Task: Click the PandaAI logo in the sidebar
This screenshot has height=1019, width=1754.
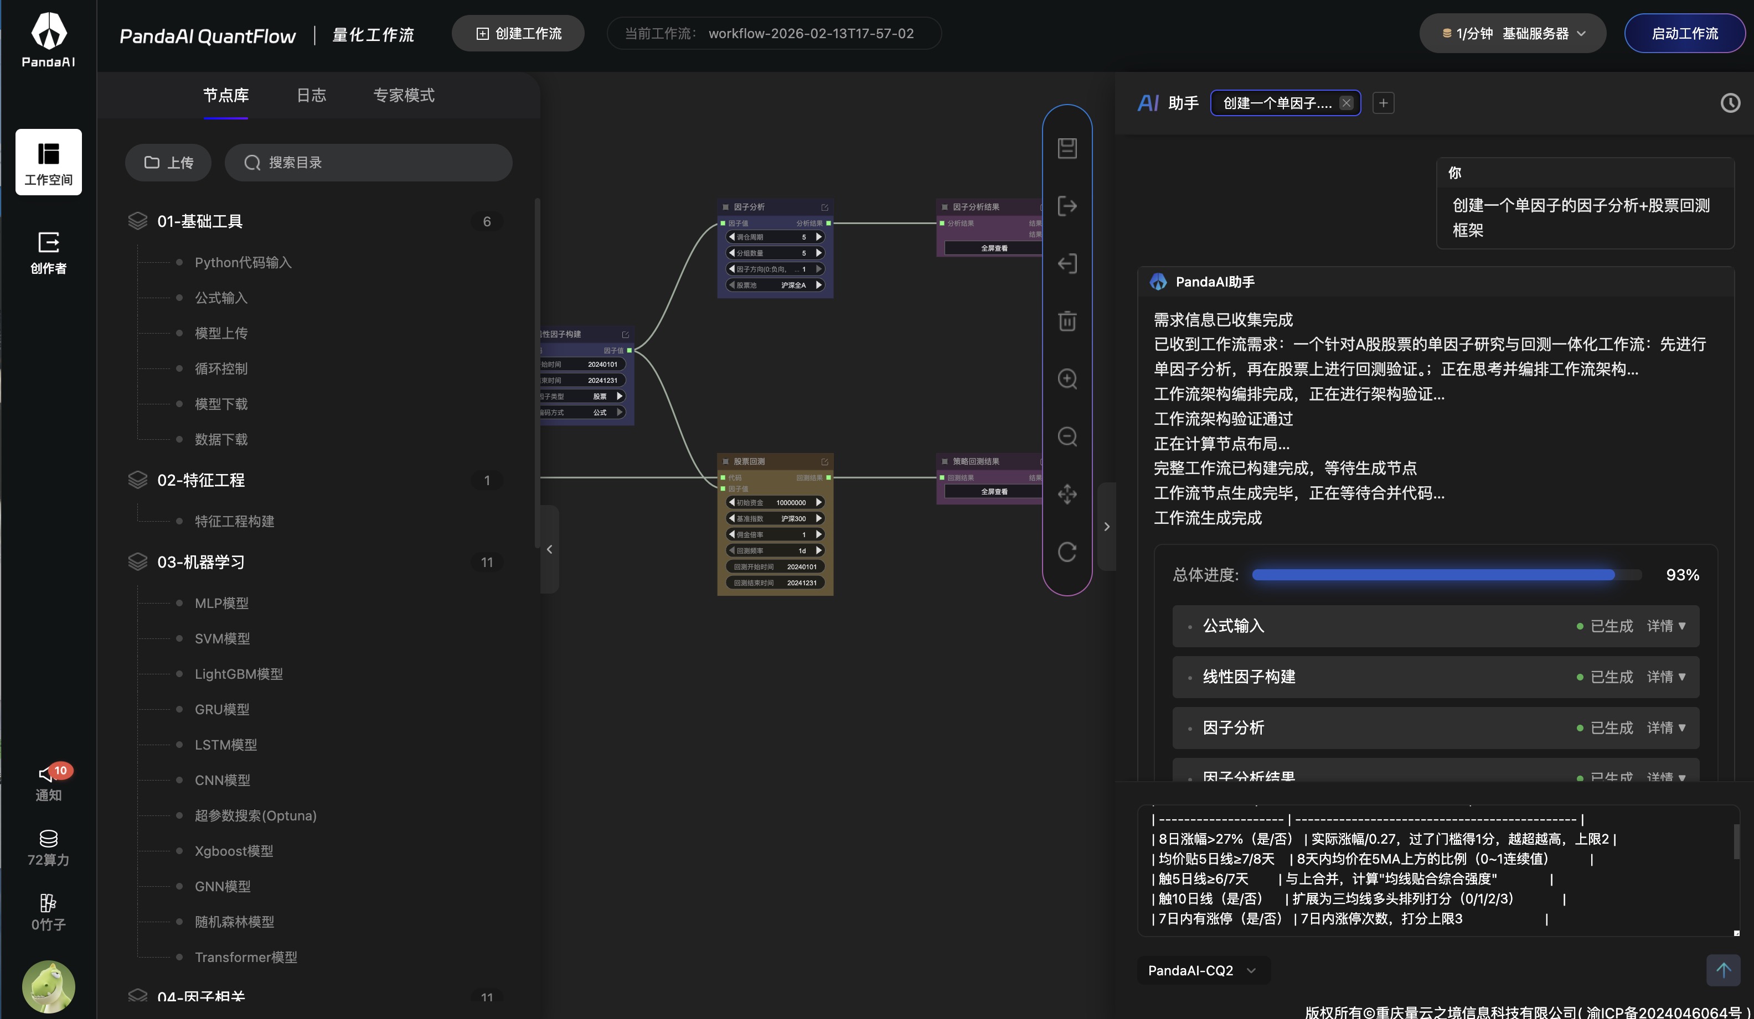Action: [x=49, y=40]
